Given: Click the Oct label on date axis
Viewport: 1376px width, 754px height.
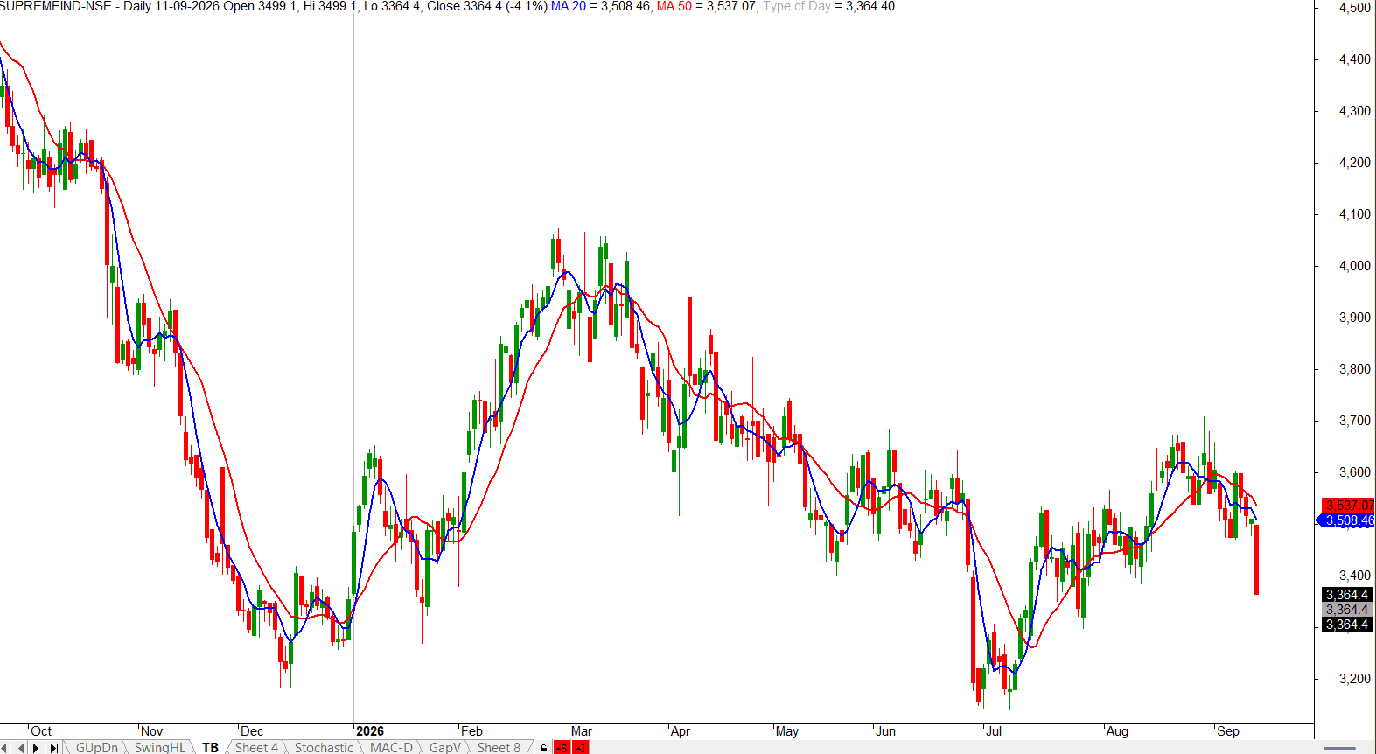Looking at the screenshot, I should (41, 731).
